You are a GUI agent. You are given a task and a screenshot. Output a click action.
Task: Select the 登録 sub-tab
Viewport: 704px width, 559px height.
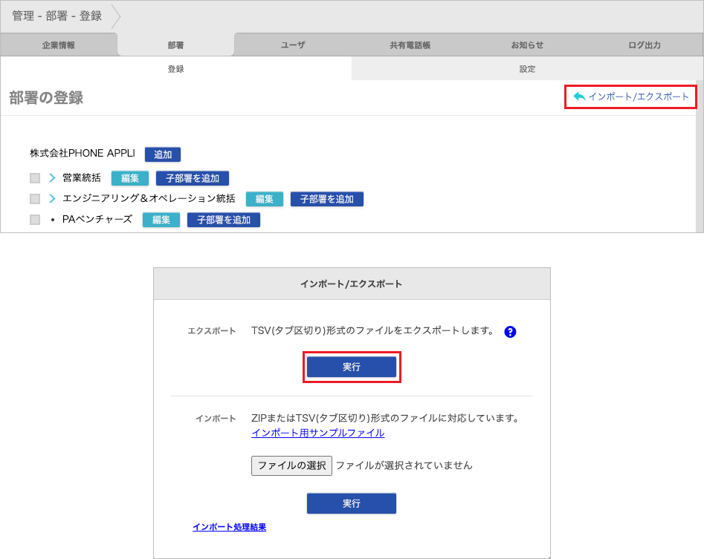175,68
